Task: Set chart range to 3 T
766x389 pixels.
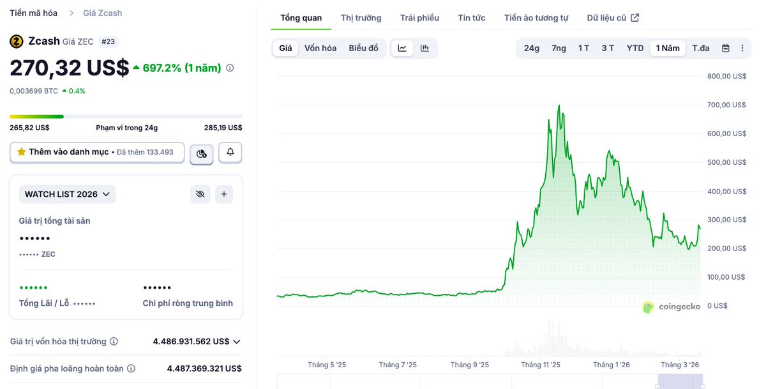Action: pyautogui.click(x=608, y=48)
